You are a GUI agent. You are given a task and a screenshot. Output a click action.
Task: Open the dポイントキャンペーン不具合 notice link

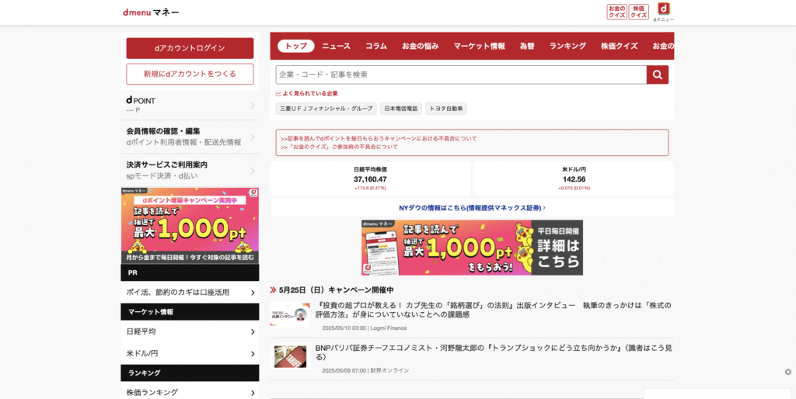[379, 138]
